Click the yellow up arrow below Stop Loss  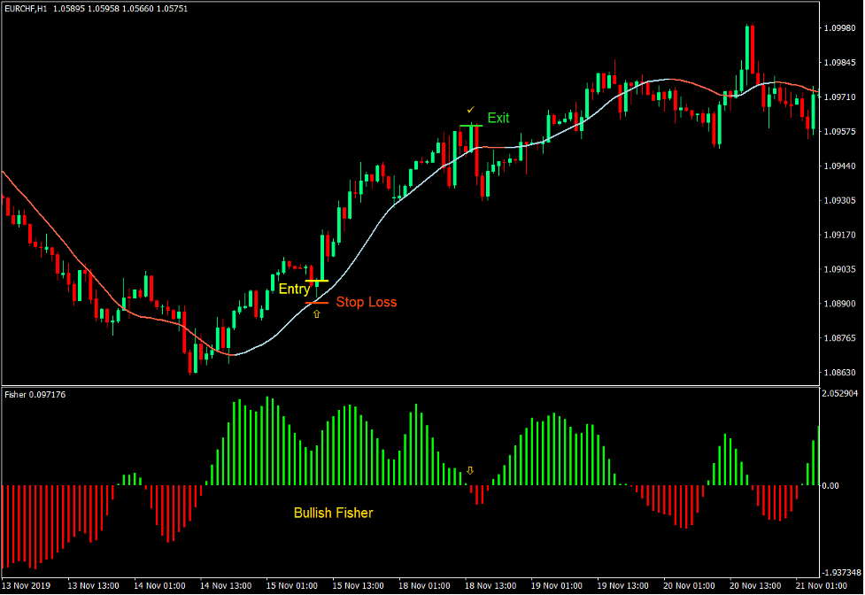tap(316, 314)
